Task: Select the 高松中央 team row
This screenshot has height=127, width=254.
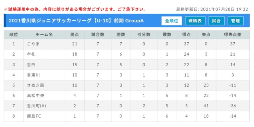Action: coord(127,96)
